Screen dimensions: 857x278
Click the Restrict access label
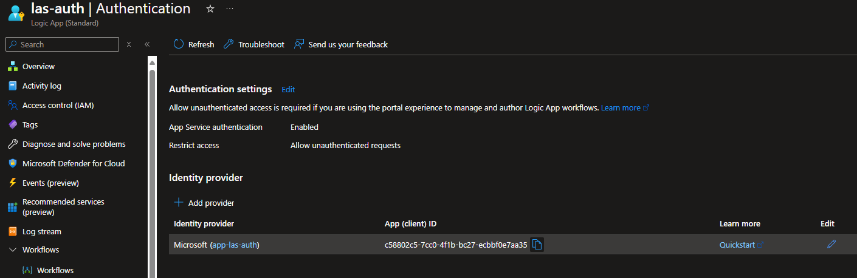click(194, 145)
